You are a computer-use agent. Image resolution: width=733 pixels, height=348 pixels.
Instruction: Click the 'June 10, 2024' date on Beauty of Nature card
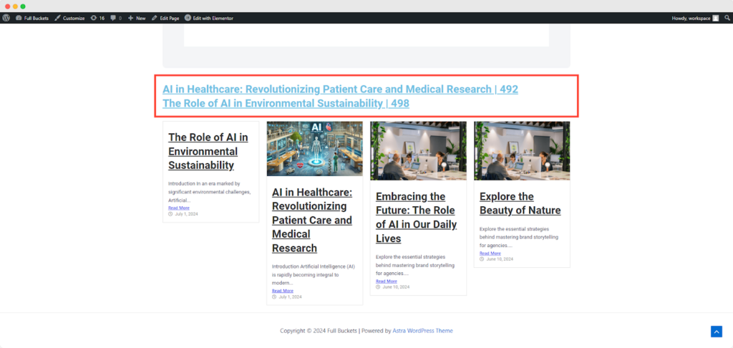[500, 259]
